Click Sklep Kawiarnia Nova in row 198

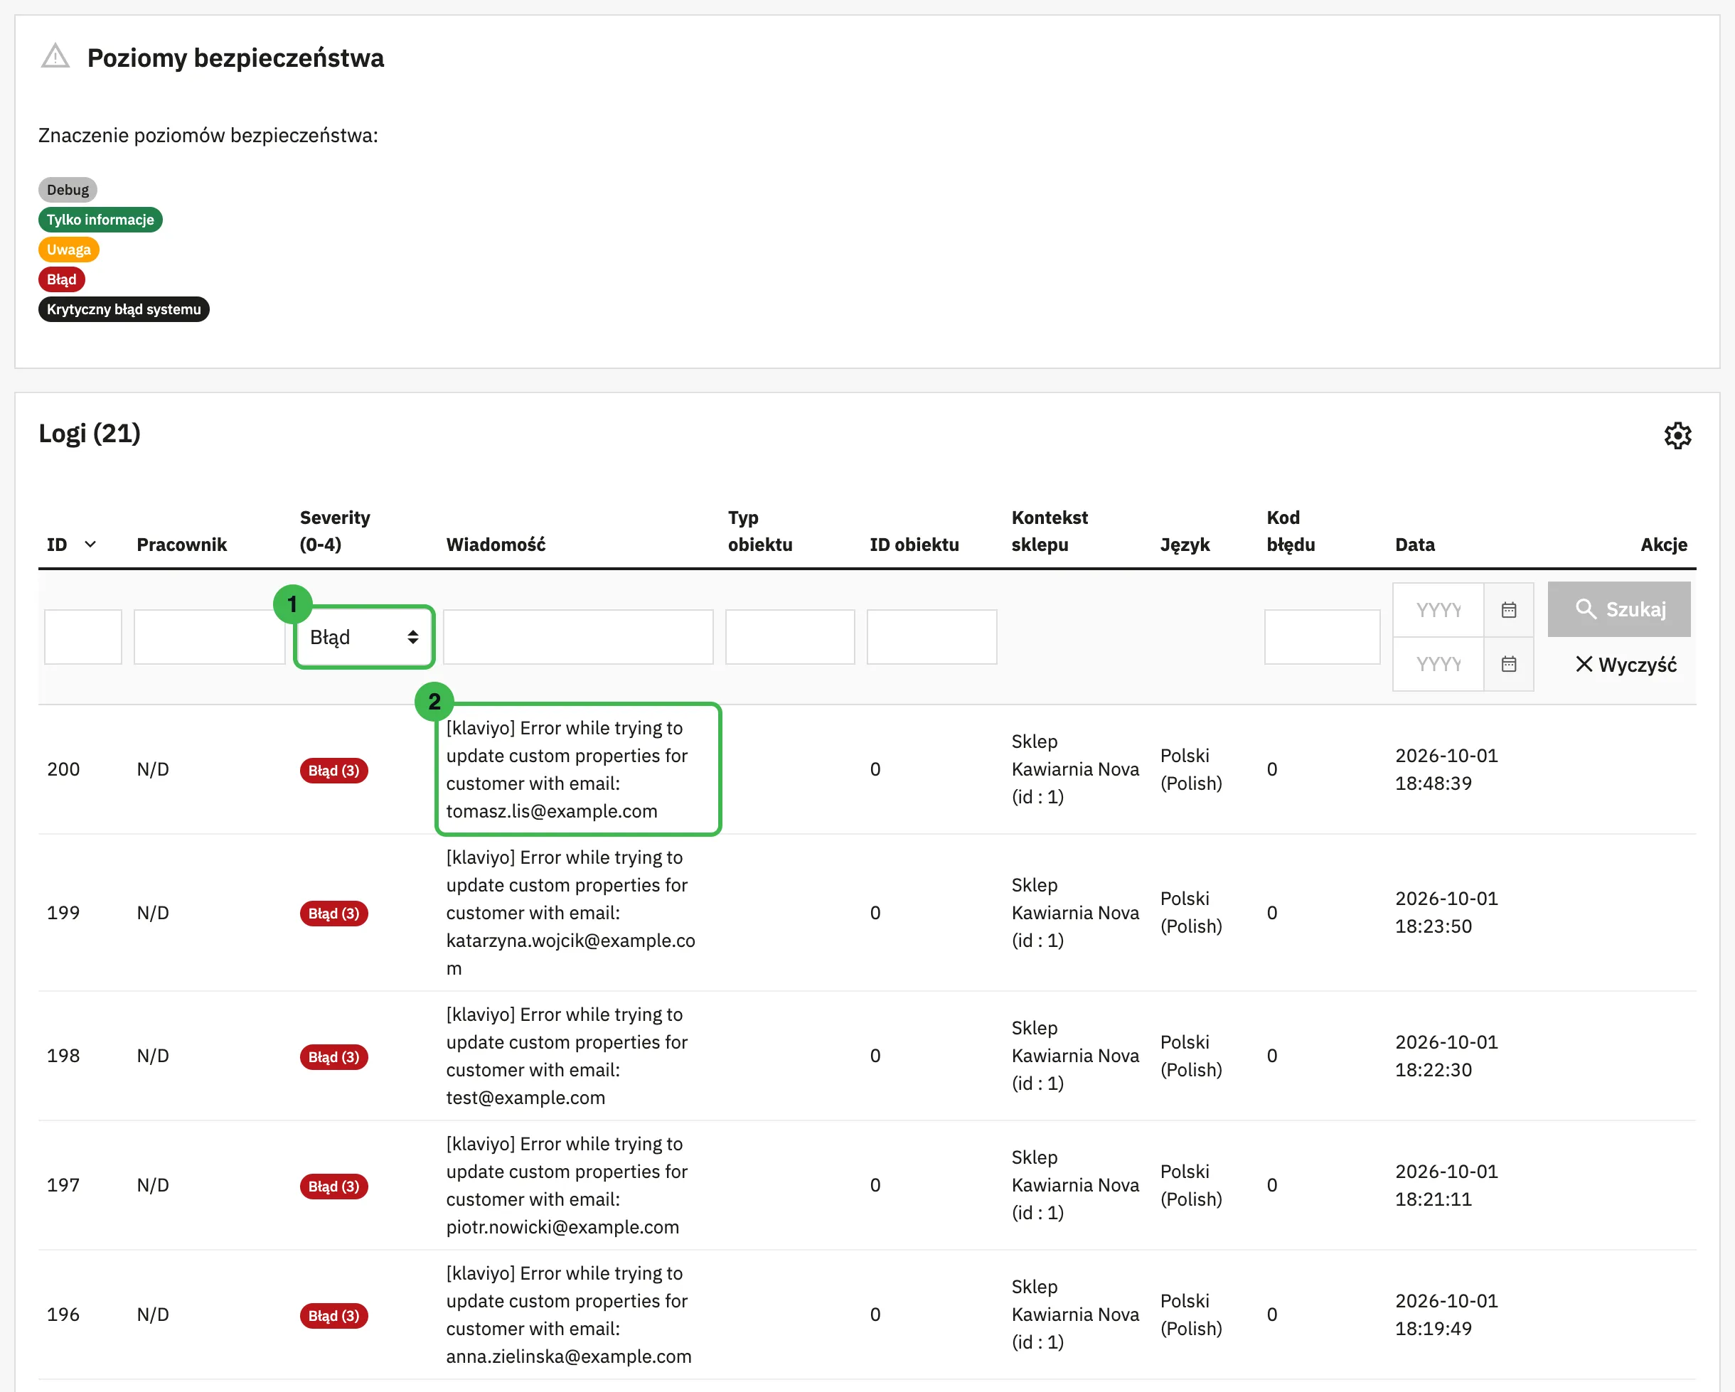(1075, 1056)
